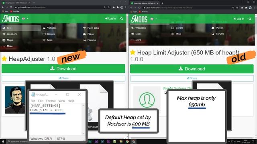Open Scripts category in right Heap Limit window
The width and height of the screenshot is (257, 144).
(x=177, y=28)
